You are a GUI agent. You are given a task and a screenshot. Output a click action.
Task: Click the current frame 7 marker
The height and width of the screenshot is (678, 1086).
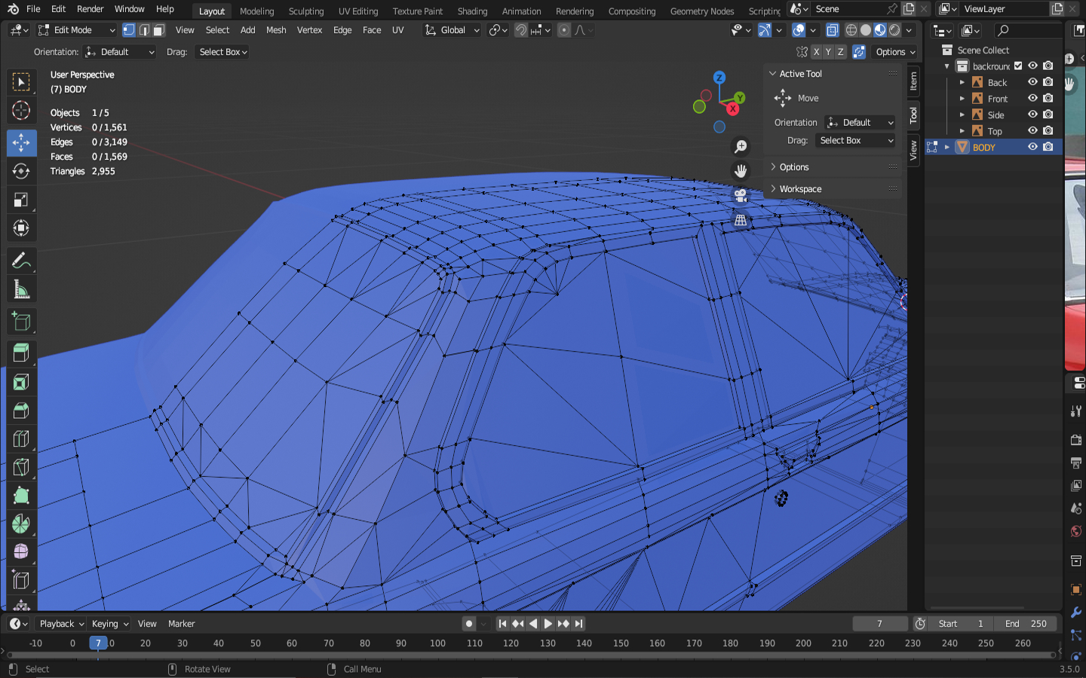coord(98,643)
